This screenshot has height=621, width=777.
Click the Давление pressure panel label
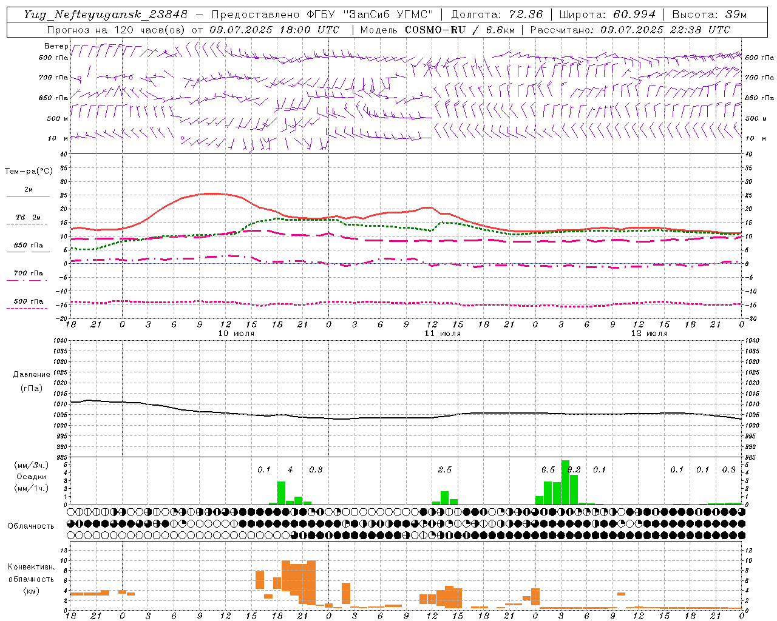coord(32,375)
